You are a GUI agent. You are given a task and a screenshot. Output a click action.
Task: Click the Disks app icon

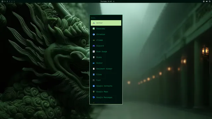click(94, 57)
